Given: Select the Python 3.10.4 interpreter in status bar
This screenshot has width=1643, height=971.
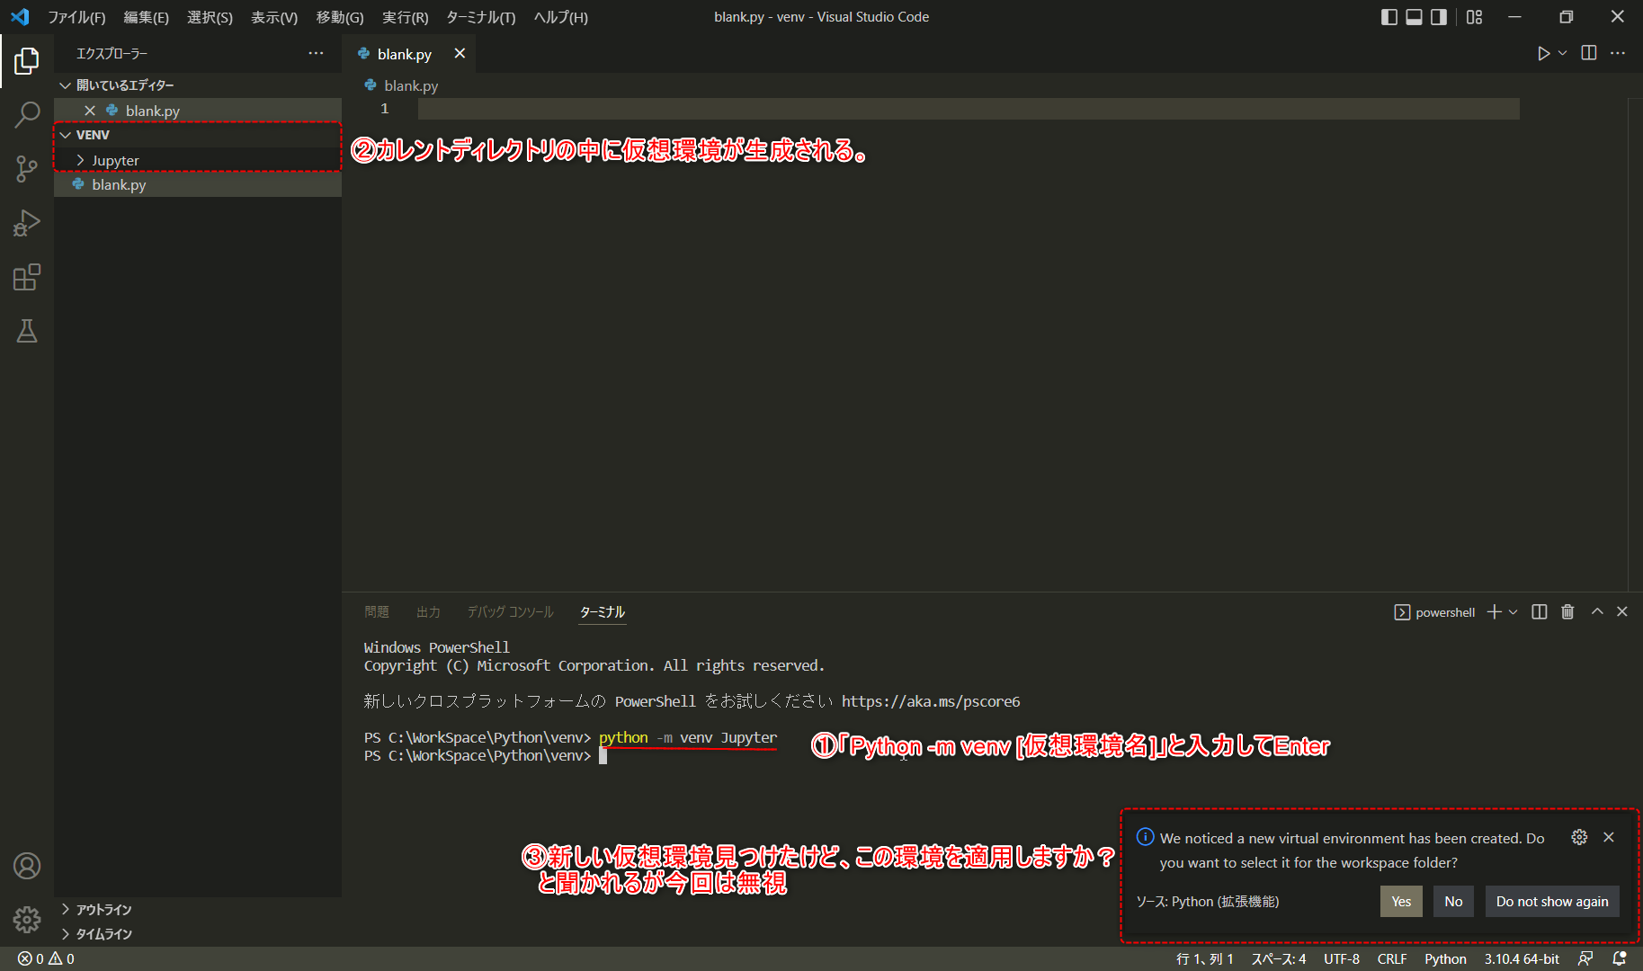Looking at the screenshot, I should pos(1521,958).
